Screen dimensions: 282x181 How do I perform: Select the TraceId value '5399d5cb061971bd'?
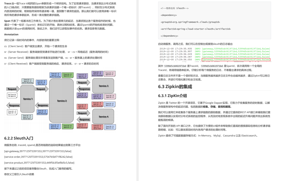pyautogui.click(x=175, y=66)
